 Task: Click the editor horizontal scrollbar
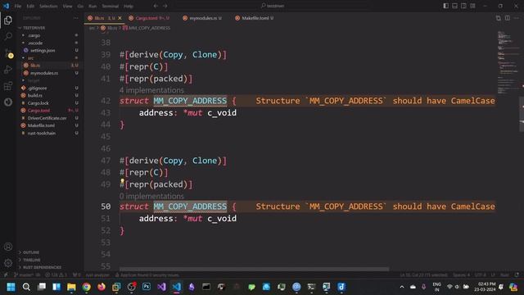254,269
